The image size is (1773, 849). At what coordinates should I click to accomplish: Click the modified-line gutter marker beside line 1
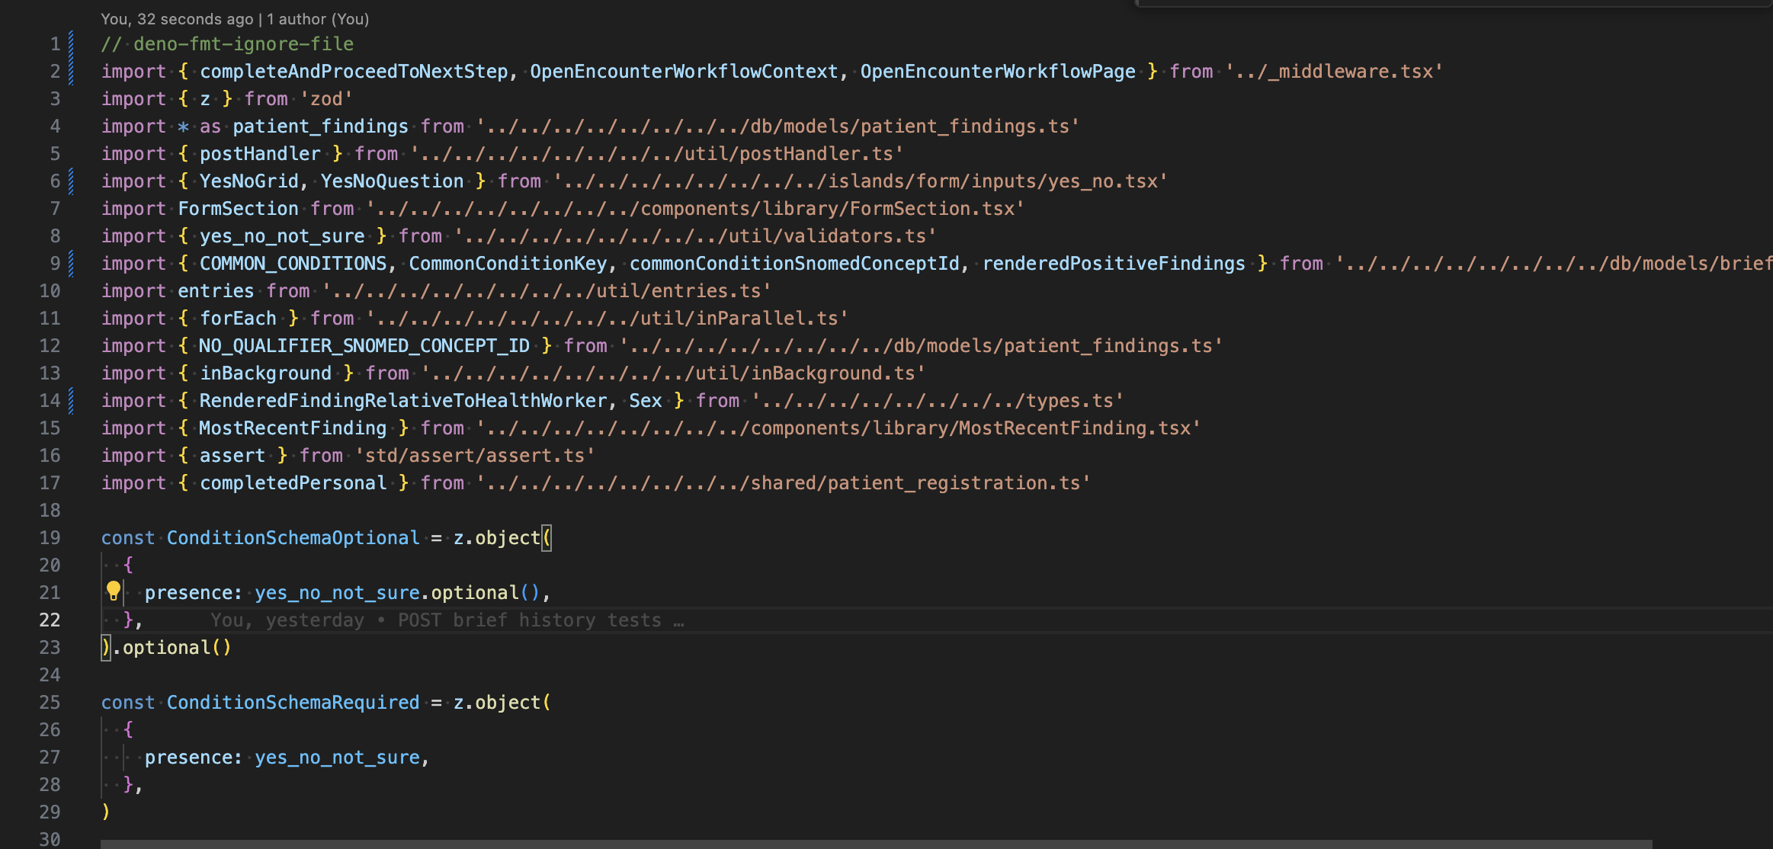71,43
